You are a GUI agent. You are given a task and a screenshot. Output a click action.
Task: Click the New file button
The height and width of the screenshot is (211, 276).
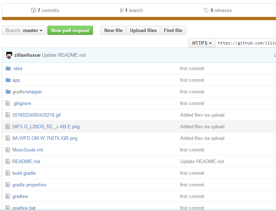point(113,31)
